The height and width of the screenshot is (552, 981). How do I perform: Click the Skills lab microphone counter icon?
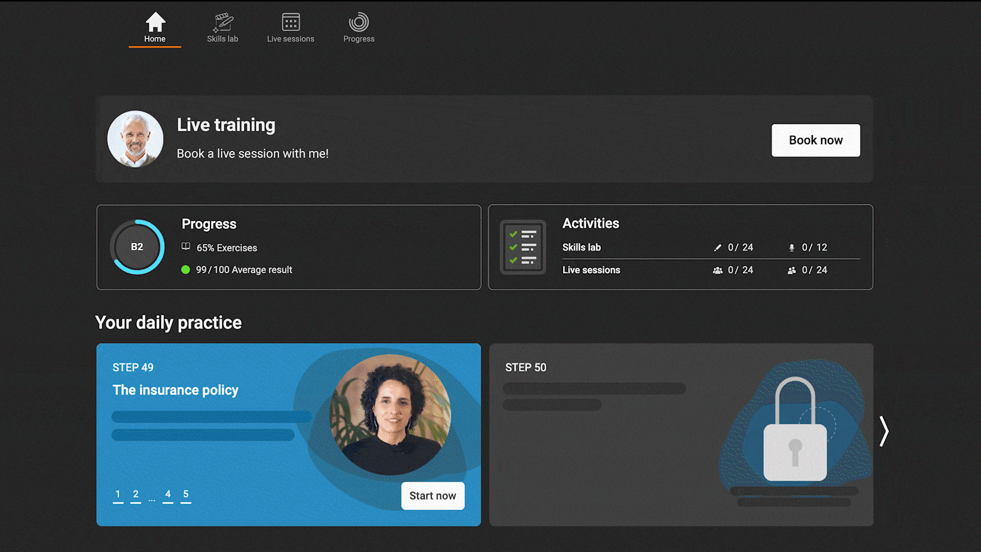pyautogui.click(x=791, y=248)
